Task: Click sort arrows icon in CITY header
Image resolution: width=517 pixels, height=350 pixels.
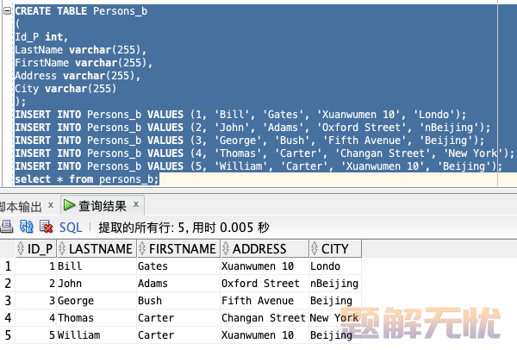Action: [x=315, y=249]
